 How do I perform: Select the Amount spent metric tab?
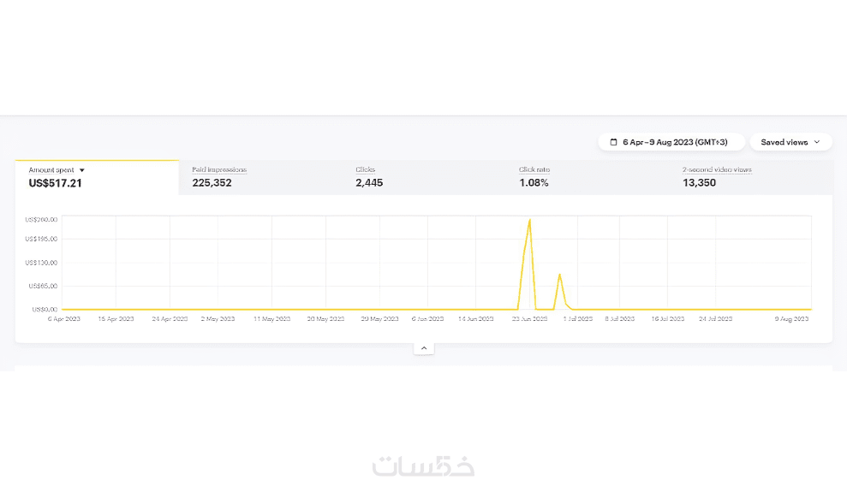tap(97, 177)
